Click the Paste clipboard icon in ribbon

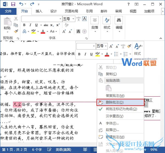click(7, 21)
